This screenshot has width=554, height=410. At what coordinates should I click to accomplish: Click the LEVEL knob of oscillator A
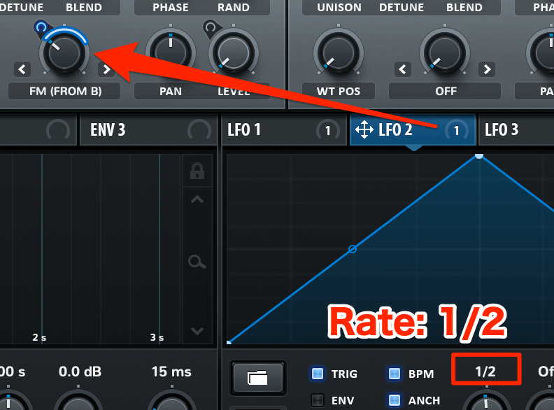(x=233, y=53)
